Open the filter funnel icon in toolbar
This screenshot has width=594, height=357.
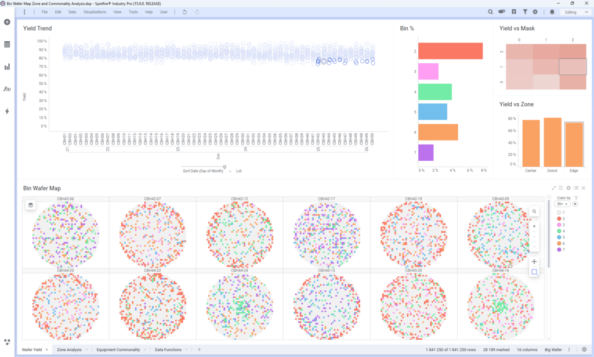pyautogui.click(x=525, y=12)
